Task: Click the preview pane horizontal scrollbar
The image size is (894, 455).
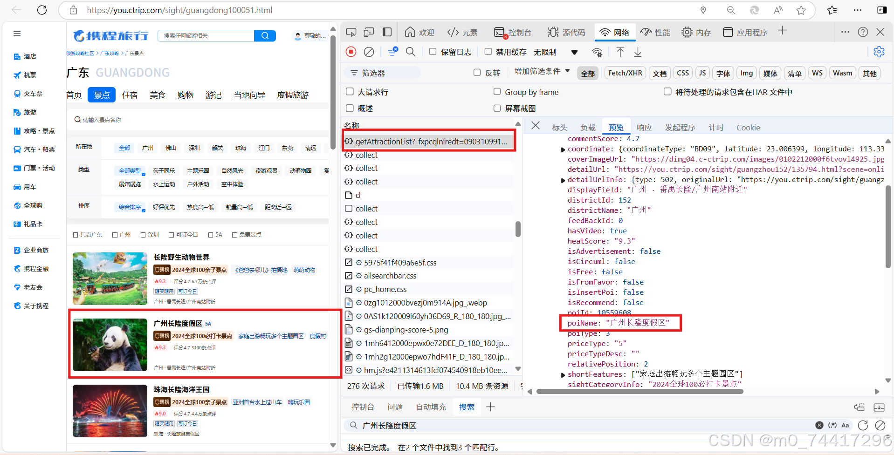Action: click(x=640, y=391)
